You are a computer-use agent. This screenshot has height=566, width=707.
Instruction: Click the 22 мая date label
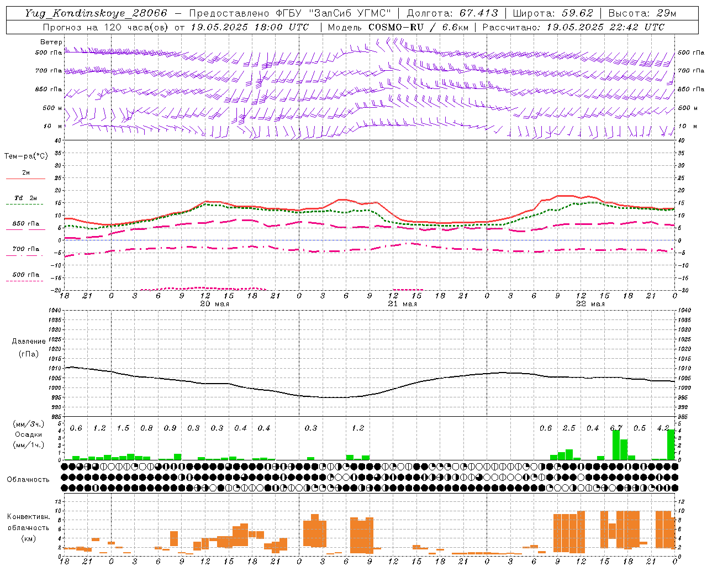point(590,304)
